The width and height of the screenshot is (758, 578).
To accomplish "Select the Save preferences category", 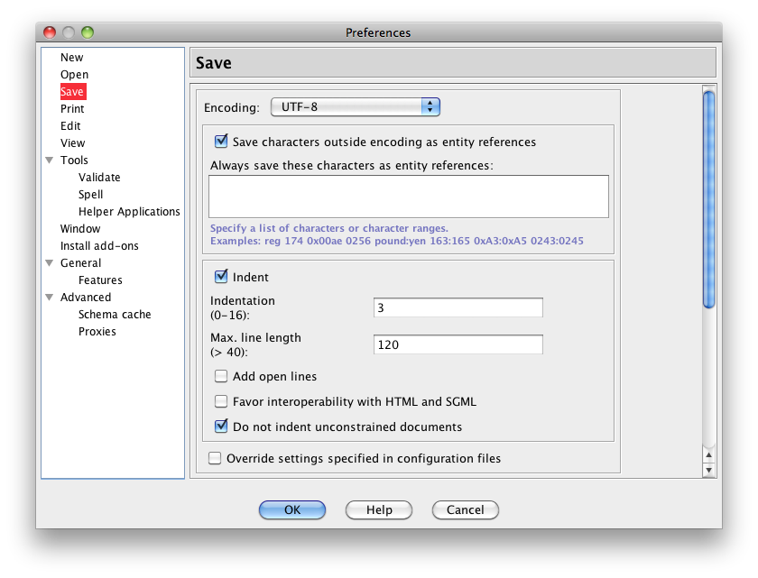I will (72, 92).
